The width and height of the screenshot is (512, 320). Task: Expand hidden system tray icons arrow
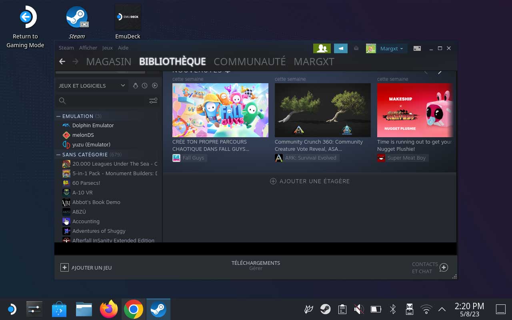442,309
